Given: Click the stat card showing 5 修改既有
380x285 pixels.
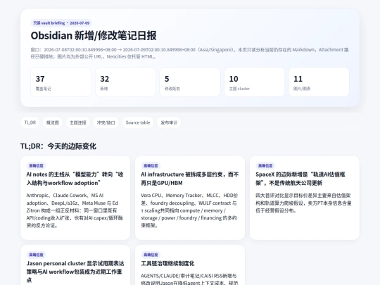Looking at the screenshot, I should [x=190, y=82].
